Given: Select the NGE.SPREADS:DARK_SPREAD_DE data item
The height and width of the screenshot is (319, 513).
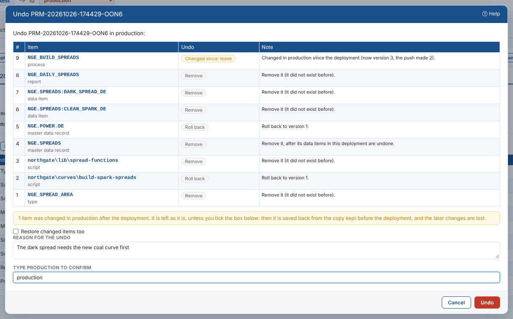Looking at the screenshot, I should [67, 92].
